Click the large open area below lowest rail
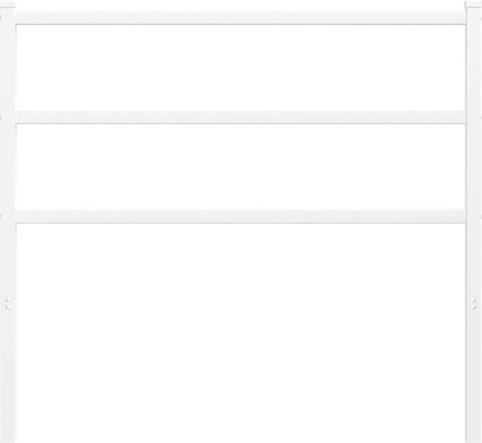This screenshot has height=443, width=482. 241,333
